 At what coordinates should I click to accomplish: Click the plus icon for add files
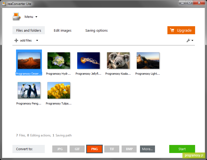pos(16,40)
